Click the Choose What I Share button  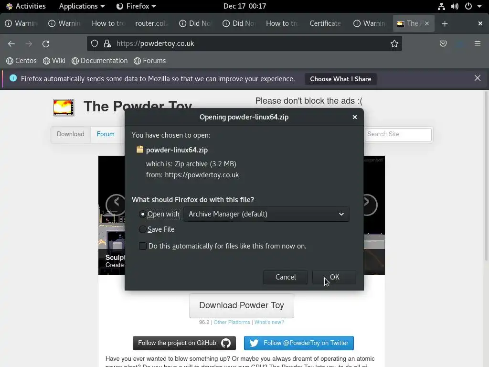[x=340, y=79]
